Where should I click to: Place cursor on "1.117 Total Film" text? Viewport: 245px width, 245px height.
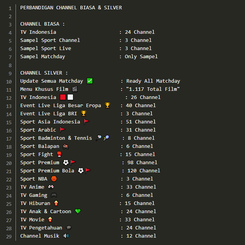(x=153, y=89)
